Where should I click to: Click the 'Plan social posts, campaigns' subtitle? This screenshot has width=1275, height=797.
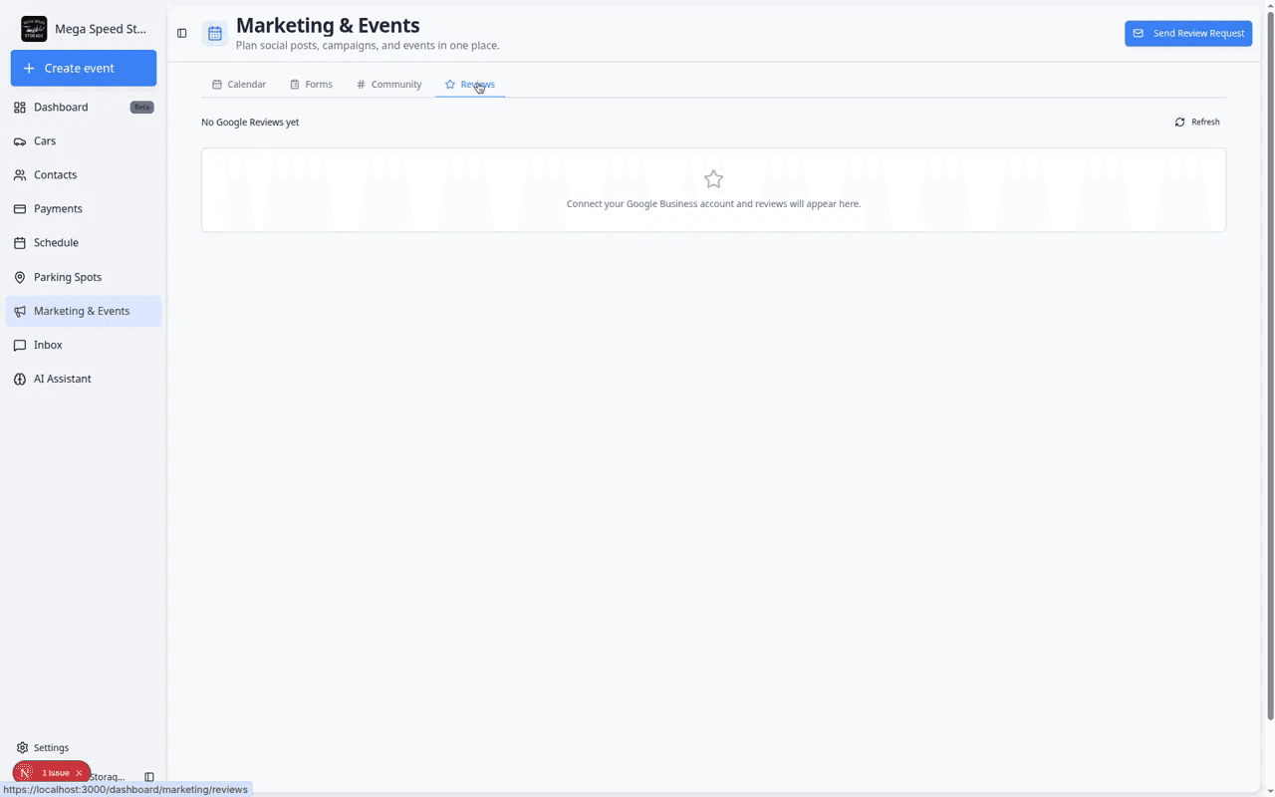click(368, 45)
